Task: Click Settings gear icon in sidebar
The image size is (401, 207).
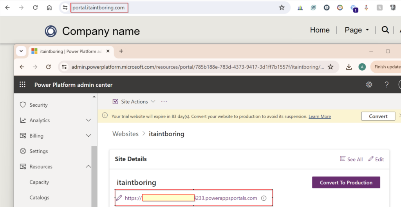Action: tap(23, 151)
